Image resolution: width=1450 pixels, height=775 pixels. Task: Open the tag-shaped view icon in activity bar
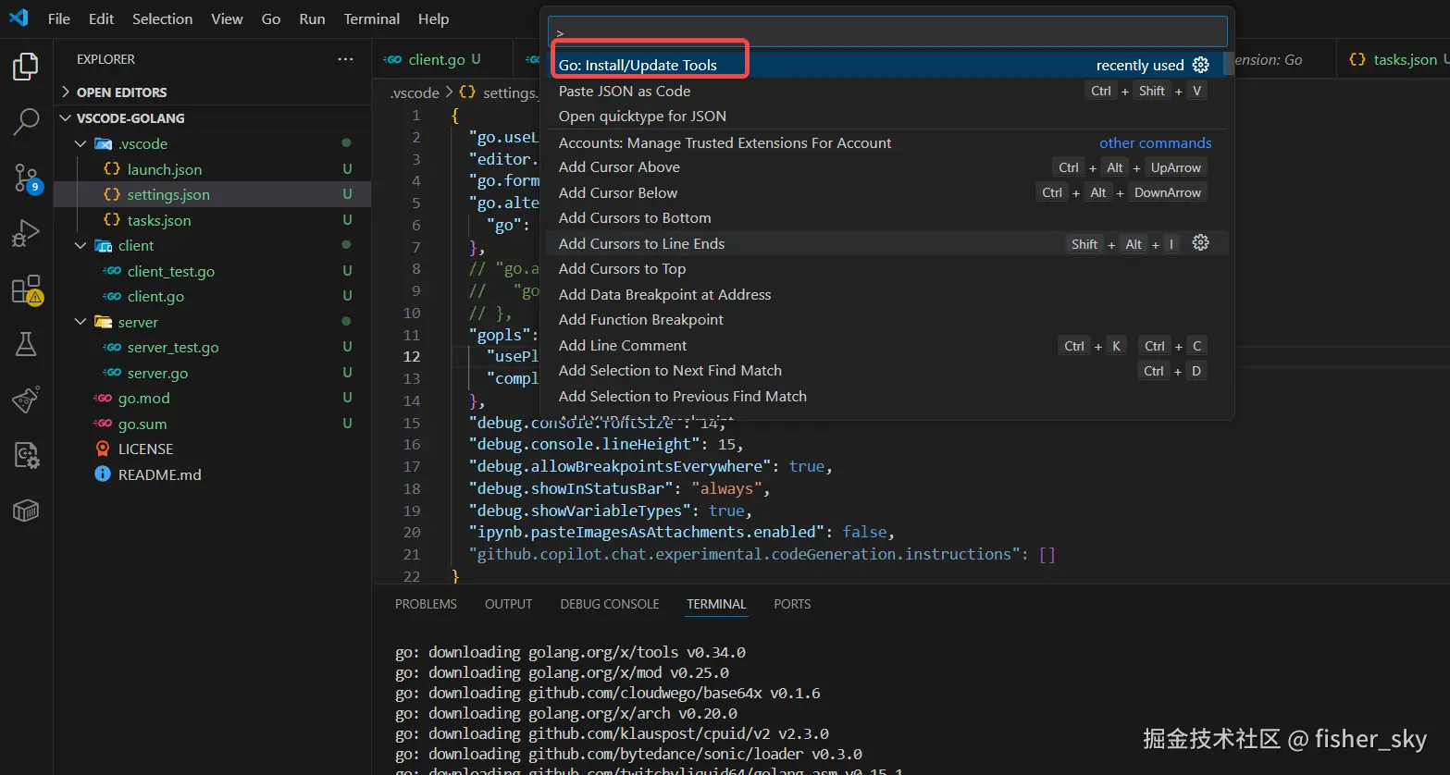pos(26,400)
